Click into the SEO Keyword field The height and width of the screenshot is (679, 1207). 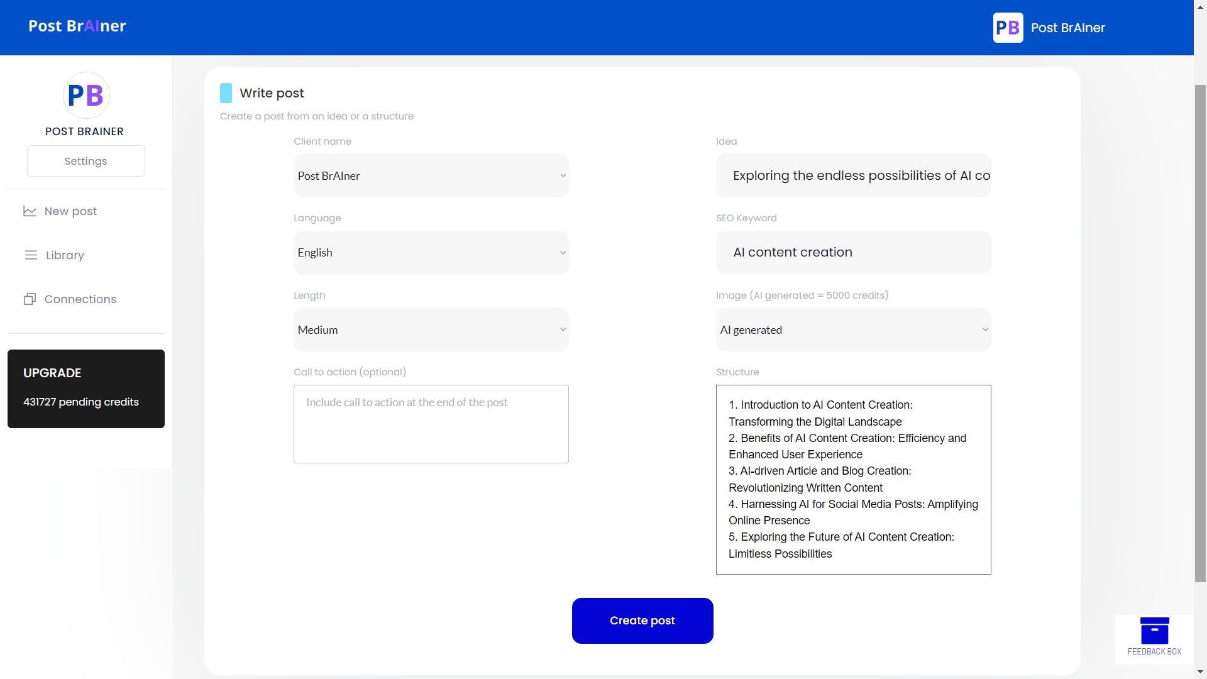click(853, 253)
